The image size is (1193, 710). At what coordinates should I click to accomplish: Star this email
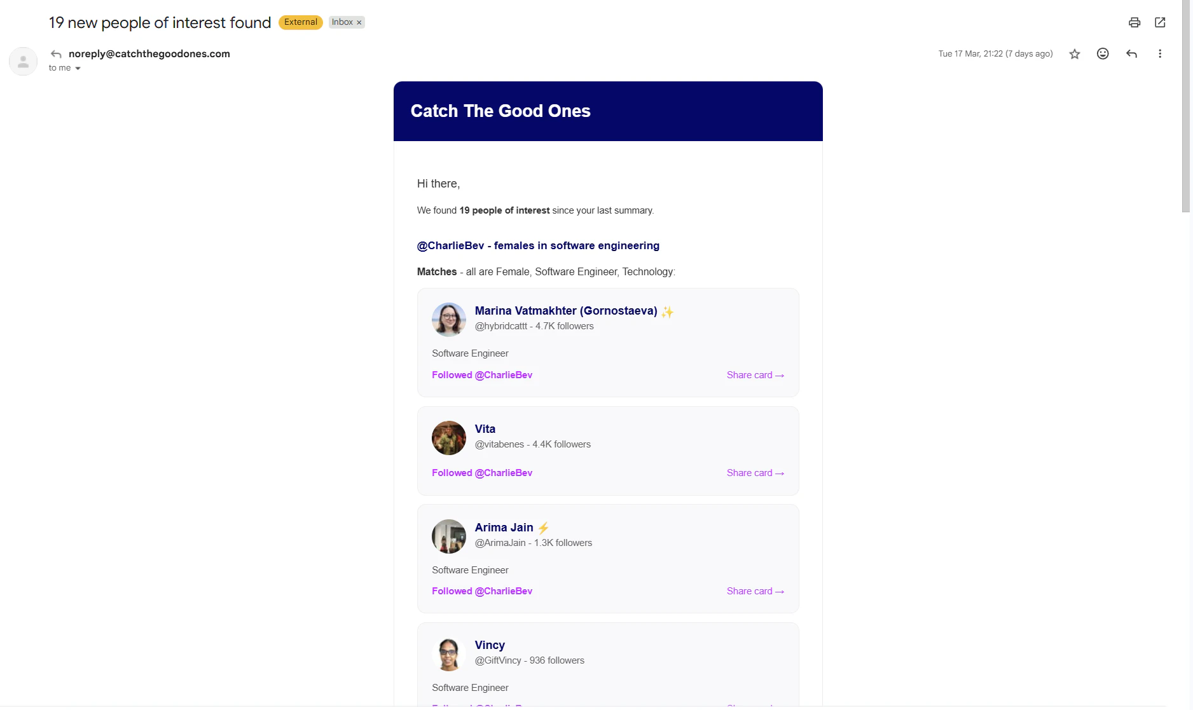(x=1075, y=54)
